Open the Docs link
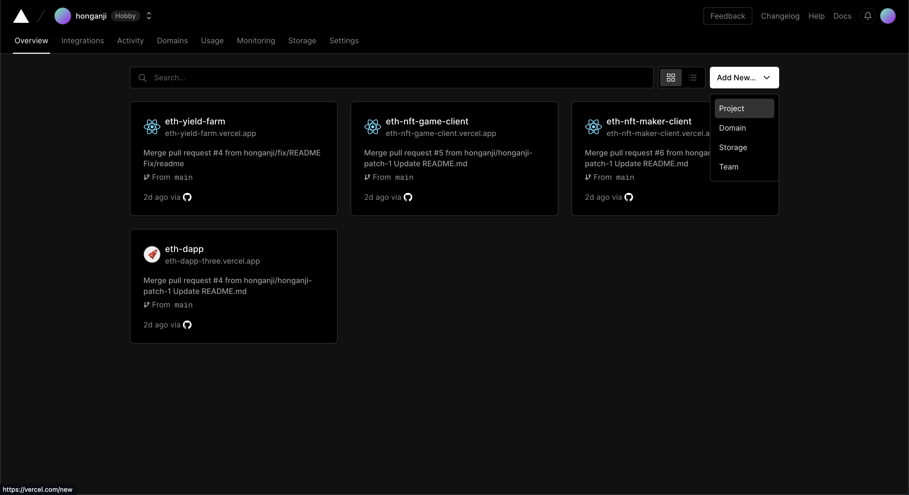 point(842,16)
